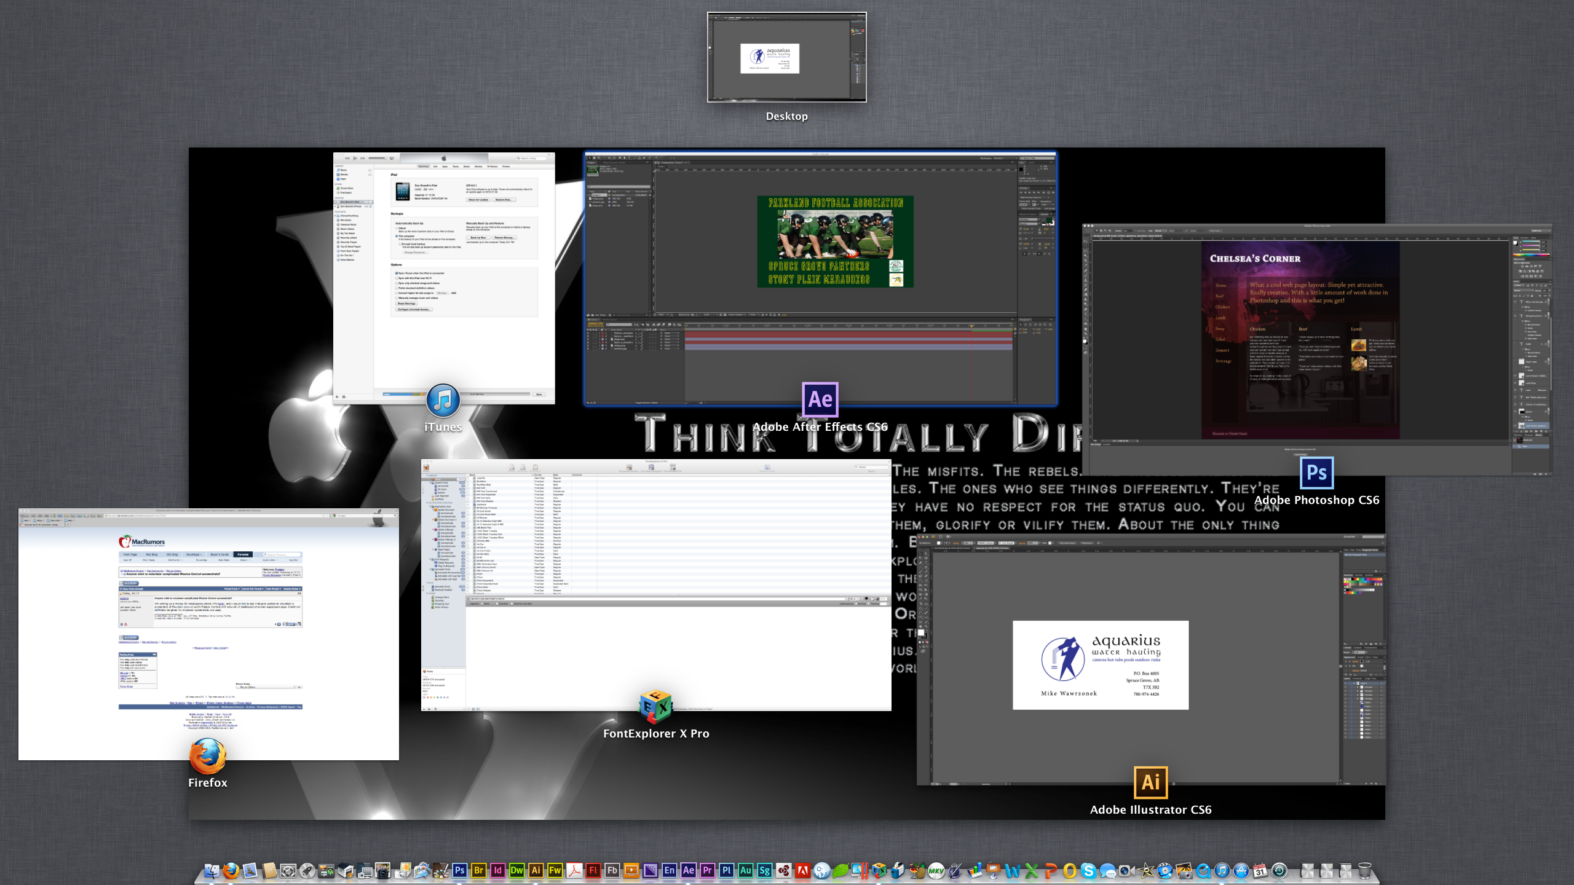Launch Firefox from the Dock
The image size is (1574, 885).
[231, 870]
